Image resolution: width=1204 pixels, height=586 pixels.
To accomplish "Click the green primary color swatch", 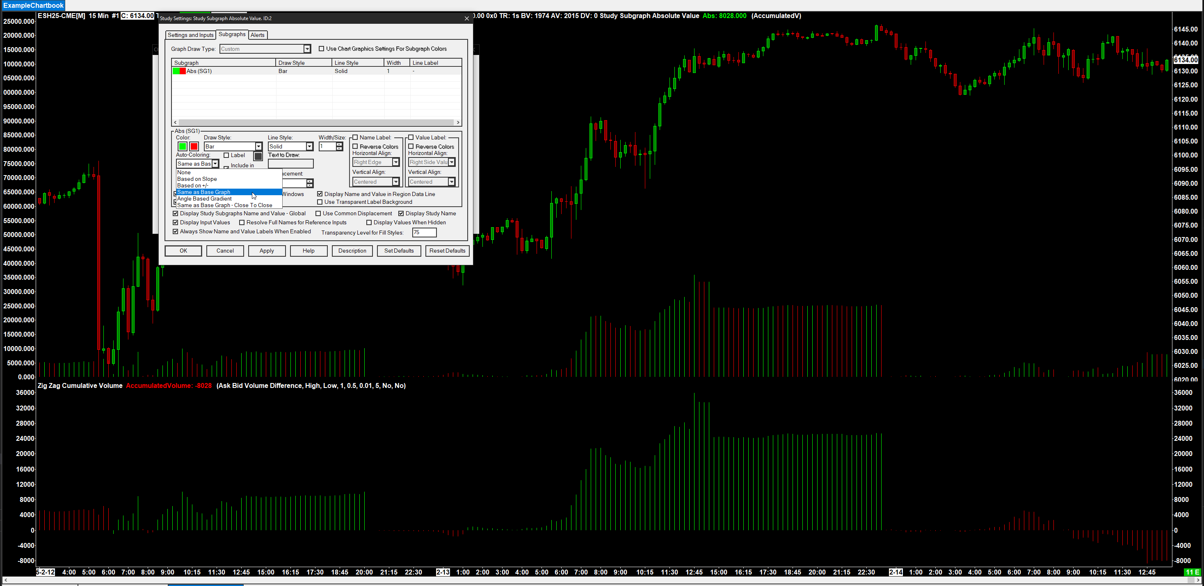I will coord(182,146).
